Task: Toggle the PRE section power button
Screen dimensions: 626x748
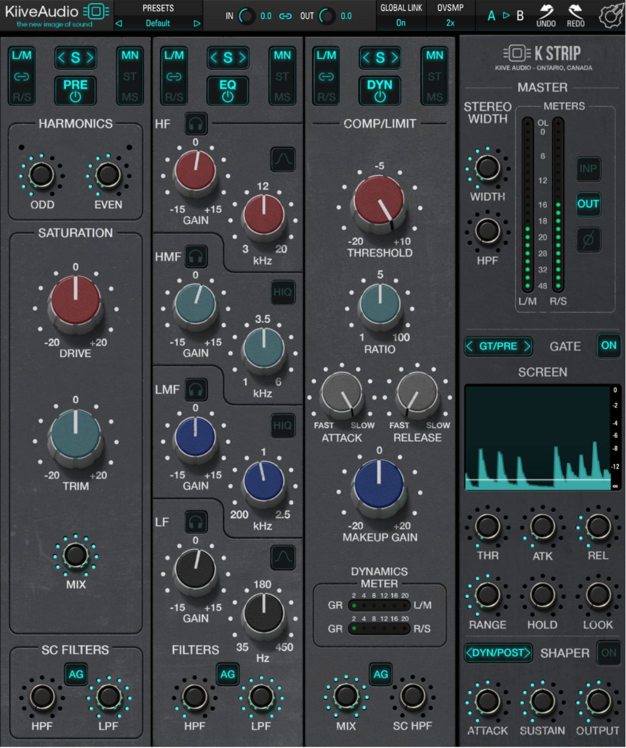Action: coord(75,90)
